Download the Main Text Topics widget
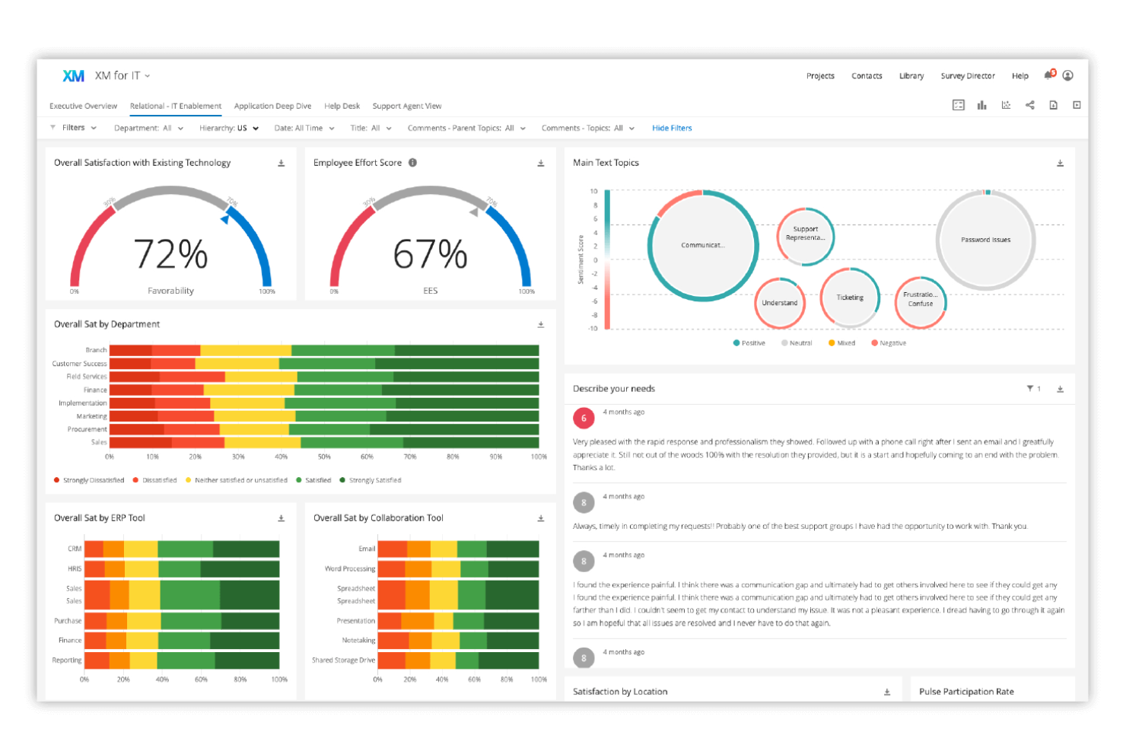The width and height of the screenshot is (1126, 751). tap(1060, 162)
